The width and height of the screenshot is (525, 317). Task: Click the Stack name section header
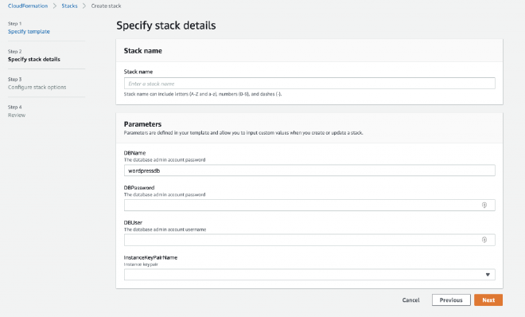143,51
